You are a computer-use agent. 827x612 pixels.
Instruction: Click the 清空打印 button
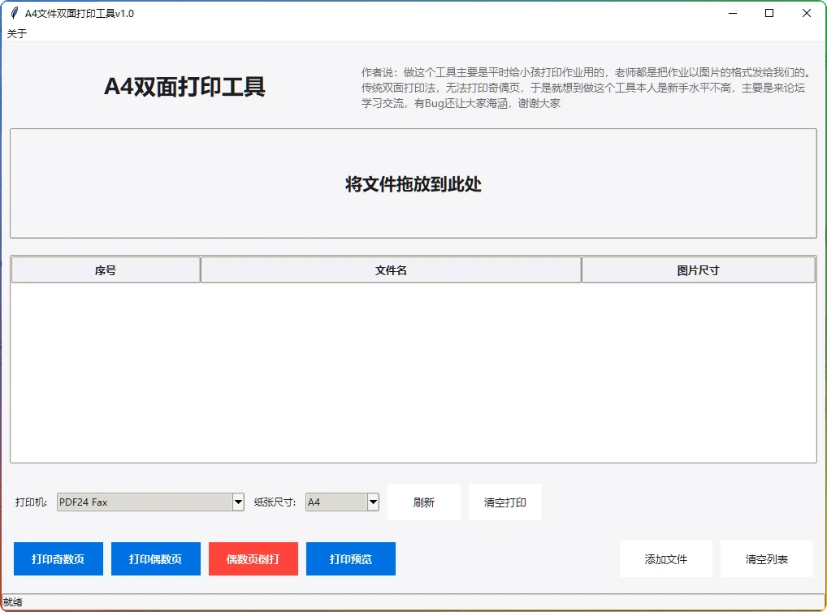pos(504,502)
